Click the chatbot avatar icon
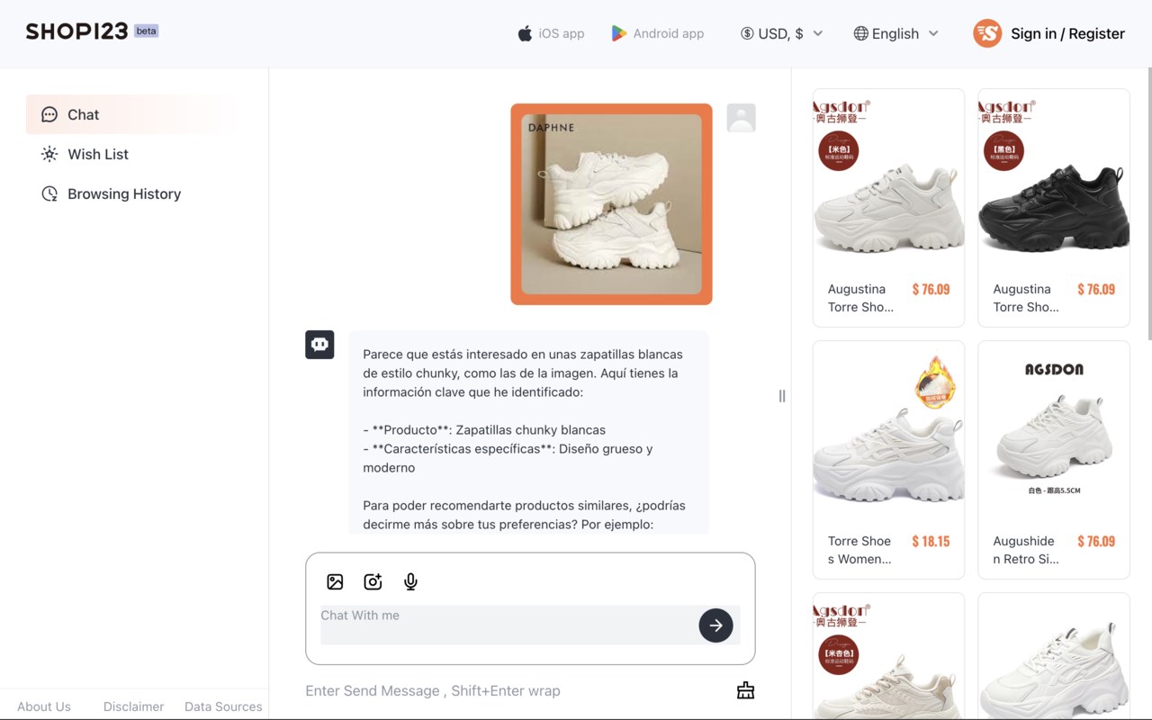The image size is (1152, 720). tap(319, 345)
